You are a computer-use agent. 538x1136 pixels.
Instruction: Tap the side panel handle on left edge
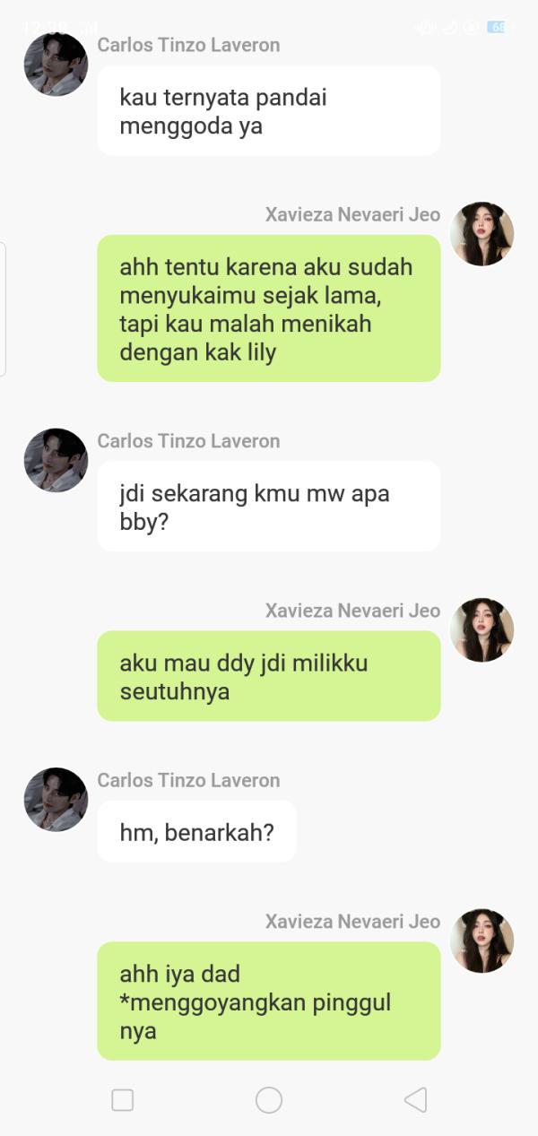[3, 309]
